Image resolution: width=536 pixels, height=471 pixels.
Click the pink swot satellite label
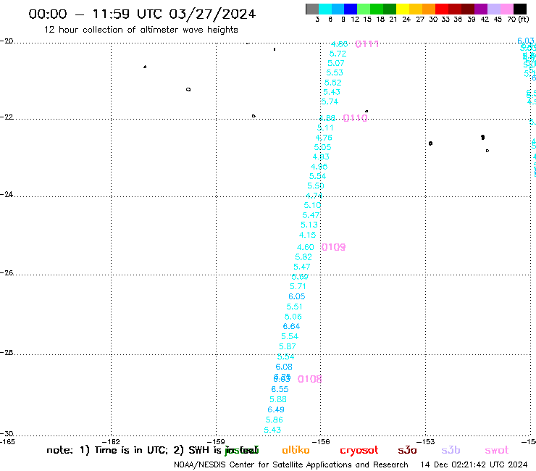click(497, 450)
